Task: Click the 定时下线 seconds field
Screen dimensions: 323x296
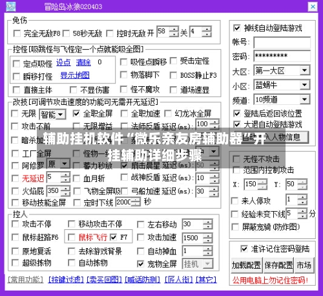Action: [x=124, y=202]
